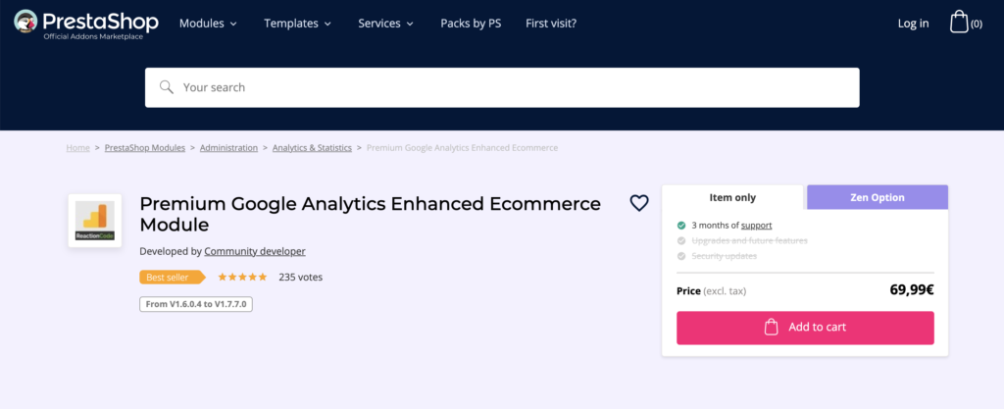The height and width of the screenshot is (409, 1004).
Task: Click the From V1.6.0.4 to V1.7.7.0 compatibility tag
Action: click(x=196, y=304)
